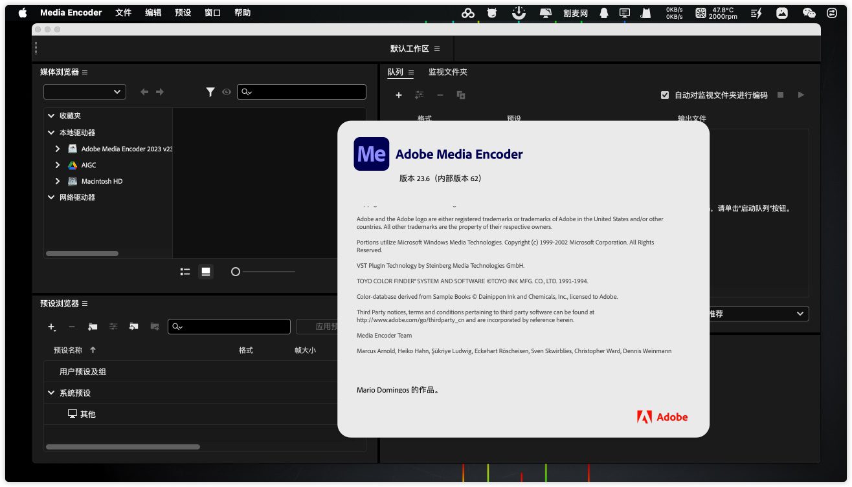Click the 默认工作区 workspace label

coord(409,49)
